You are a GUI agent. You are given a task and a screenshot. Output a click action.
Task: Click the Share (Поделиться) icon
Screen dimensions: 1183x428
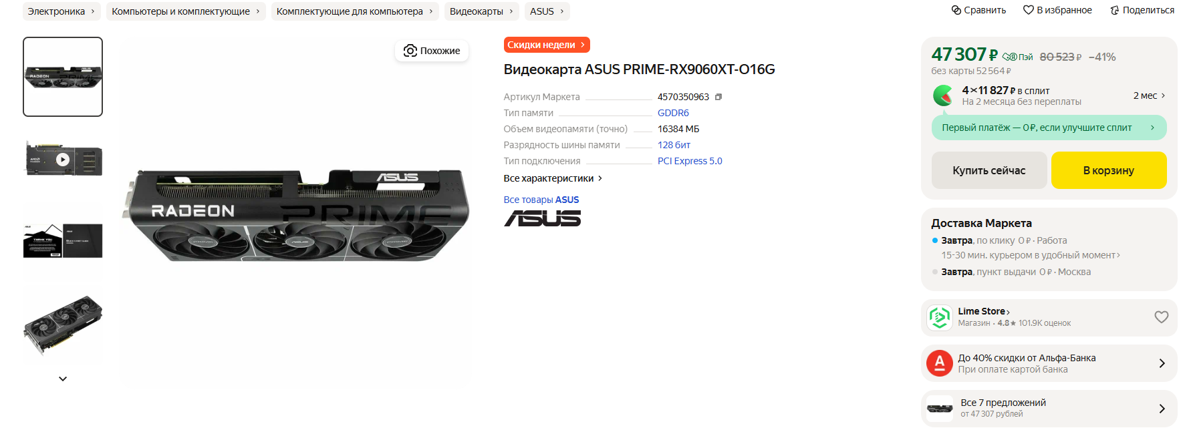[1114, 10]
